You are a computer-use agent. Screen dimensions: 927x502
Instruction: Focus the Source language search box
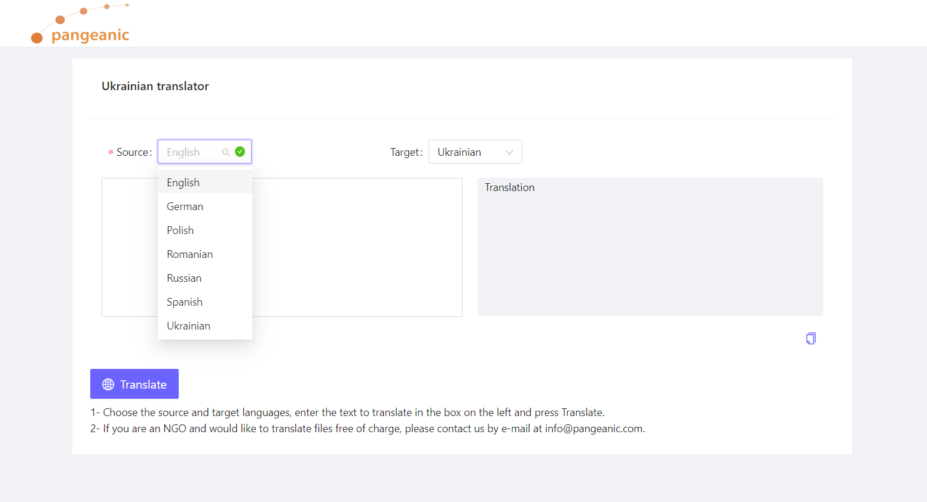(x=191, y=152)
